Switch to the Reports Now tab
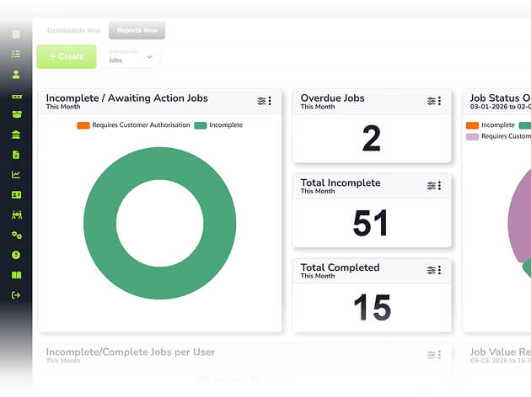The width and height of the screenshot is (531, 397). pos(137,30)
